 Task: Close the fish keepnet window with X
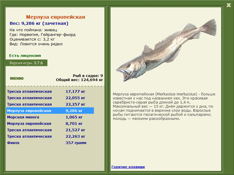coord(229,5)
